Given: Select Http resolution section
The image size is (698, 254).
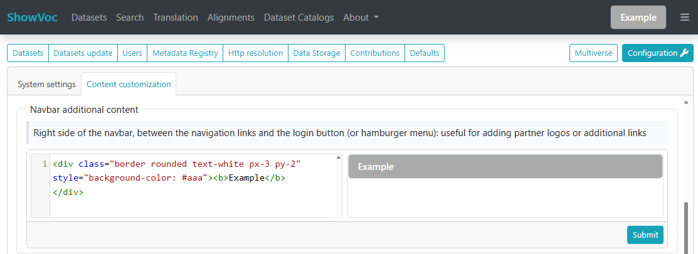Looking at the screenshot, I should pyautogui.click(x=255, y=53).
